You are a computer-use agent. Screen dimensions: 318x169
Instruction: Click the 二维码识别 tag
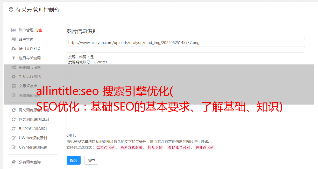click(105, 147)
